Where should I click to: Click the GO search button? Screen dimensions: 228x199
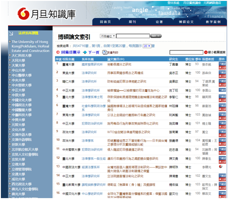[156, 36]
